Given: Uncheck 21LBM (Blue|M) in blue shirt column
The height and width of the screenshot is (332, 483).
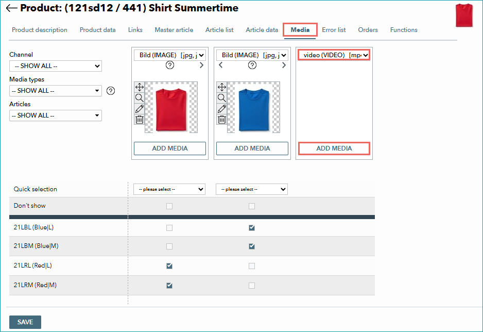Looking at the screenshot, I should (252, 246).
